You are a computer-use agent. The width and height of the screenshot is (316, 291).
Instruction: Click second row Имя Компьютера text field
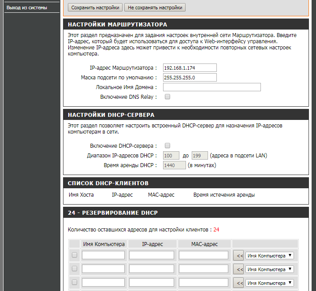[x=103, y=269]
